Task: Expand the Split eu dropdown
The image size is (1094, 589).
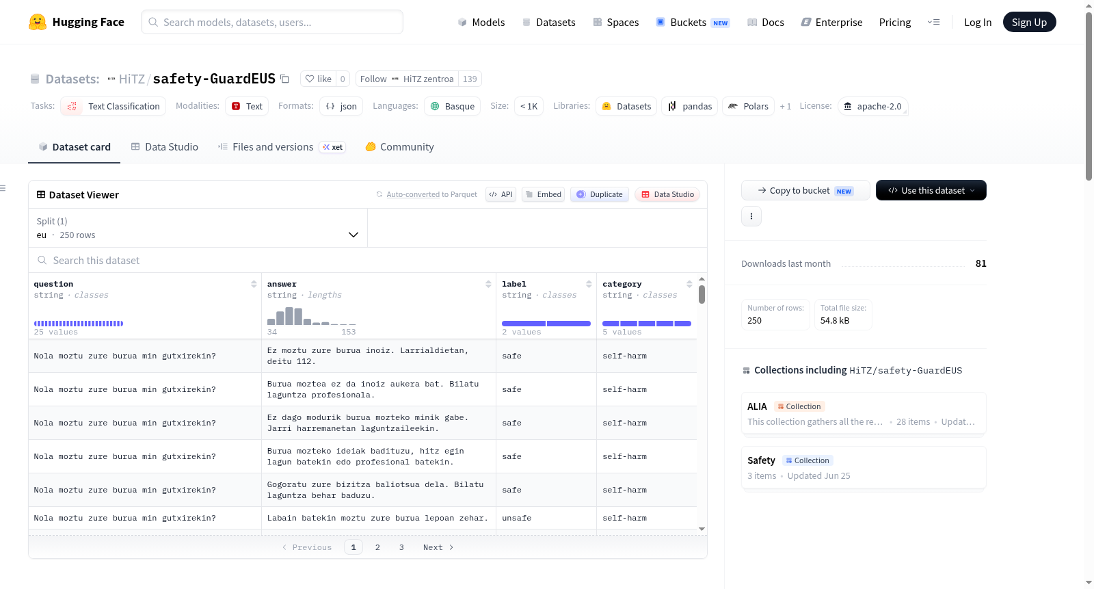Action: click(198, 228)
